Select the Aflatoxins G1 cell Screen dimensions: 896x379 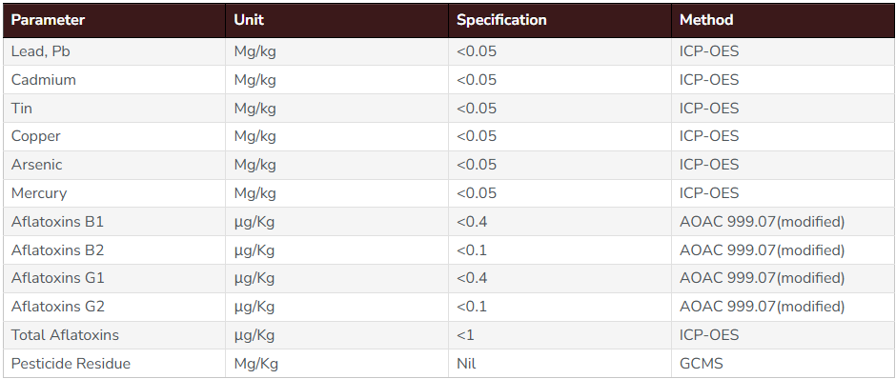[114, 279]
